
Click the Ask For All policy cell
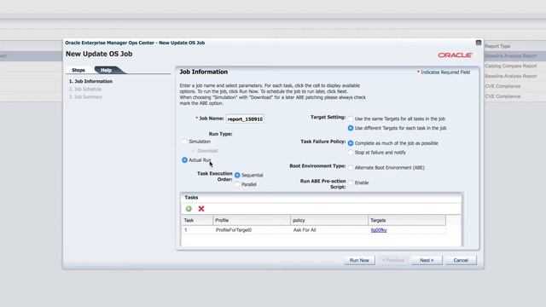329,230
